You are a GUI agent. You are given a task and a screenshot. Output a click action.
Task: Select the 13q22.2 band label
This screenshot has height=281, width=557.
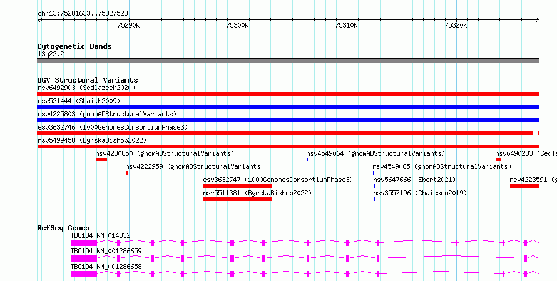(51, 54)
